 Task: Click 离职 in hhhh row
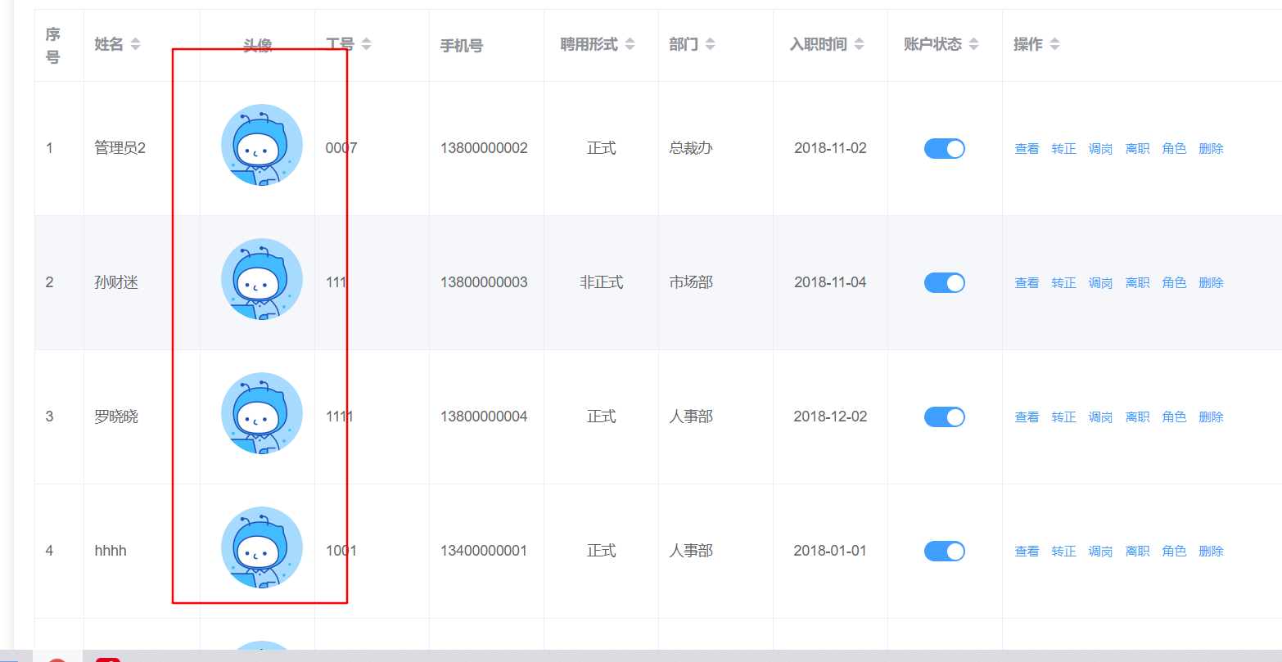[x=1137, y=551]
